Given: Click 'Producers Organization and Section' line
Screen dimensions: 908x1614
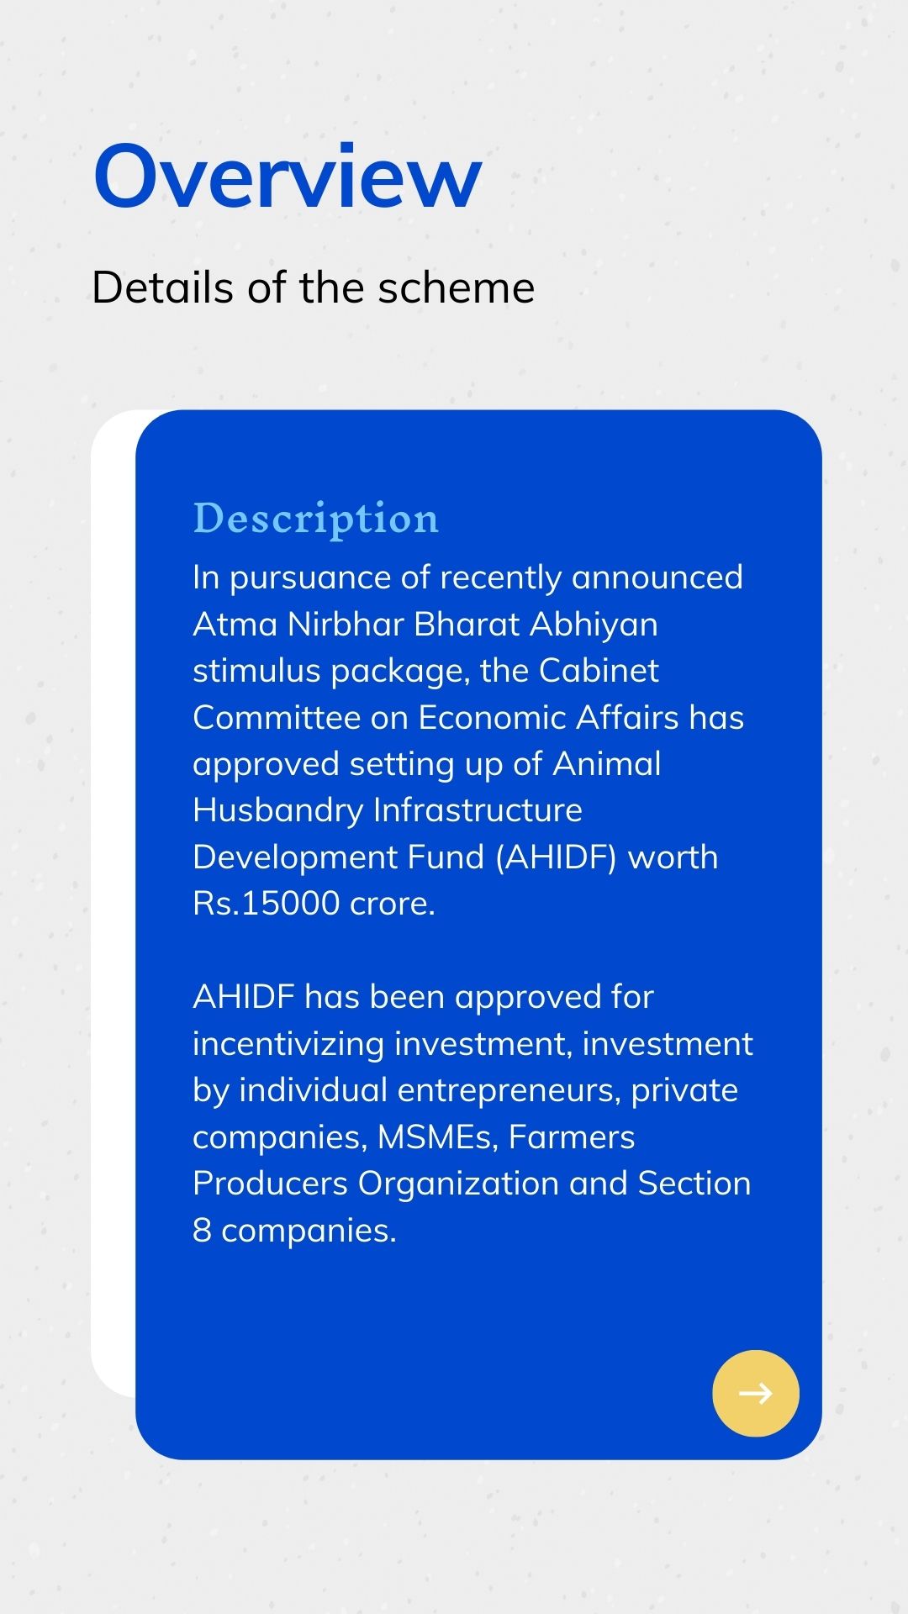Looking at the screenshot, I should pyautogui.click(x=472, y=1183).
